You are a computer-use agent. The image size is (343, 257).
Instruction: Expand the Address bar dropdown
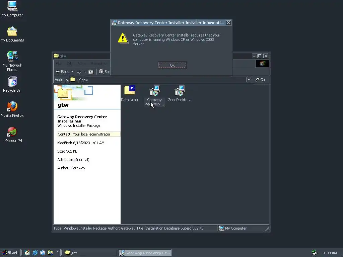pyautogui.click(x=249, y=80)
